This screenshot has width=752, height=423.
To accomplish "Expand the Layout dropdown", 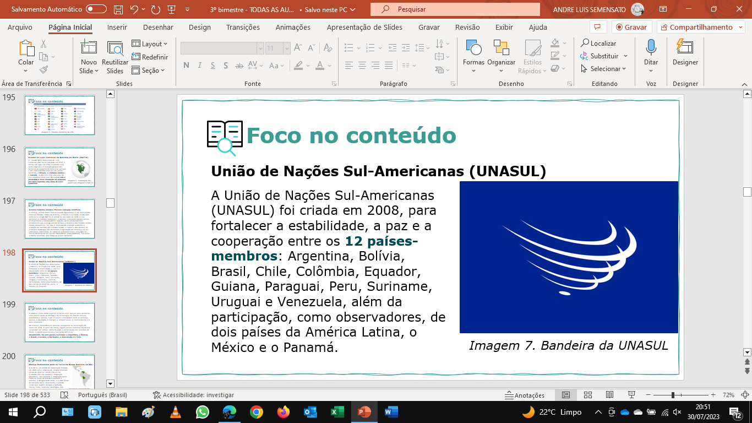I will [150, 44].
